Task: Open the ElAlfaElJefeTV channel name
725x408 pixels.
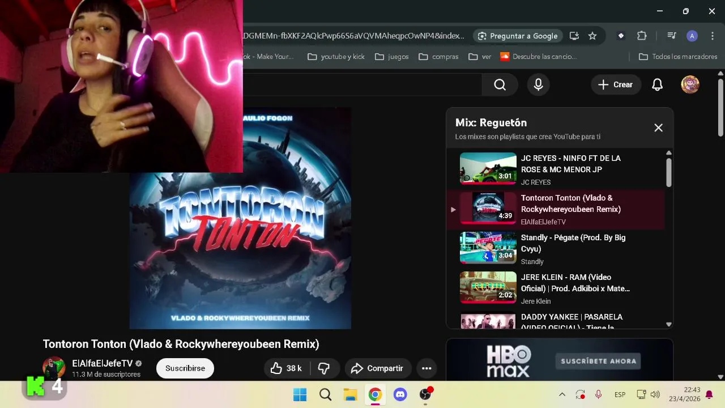Action: click(x=103, y=363)
